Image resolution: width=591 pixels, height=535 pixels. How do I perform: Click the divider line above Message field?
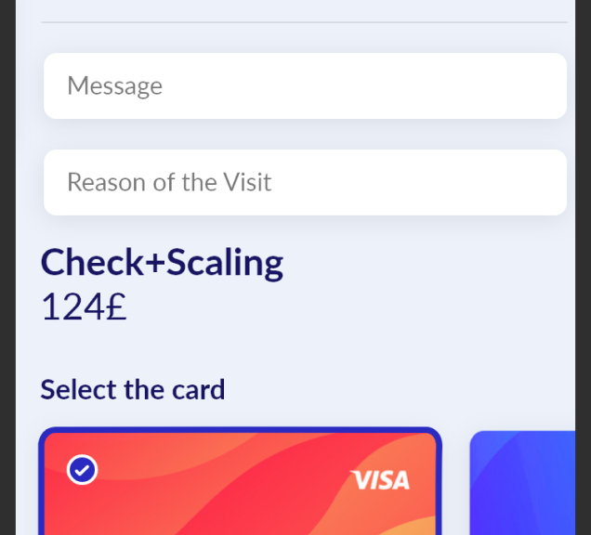tap(304, 22)
